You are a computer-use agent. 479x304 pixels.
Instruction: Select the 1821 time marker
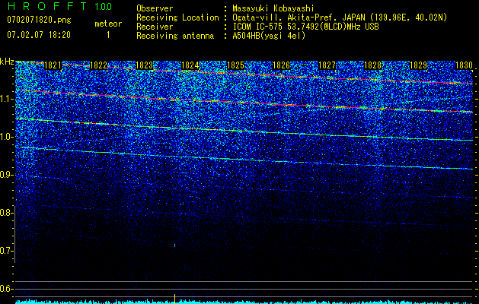[53, 65]
